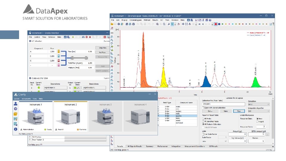The width and height of the screenshot is (286, 161).
Task: Click the globe icon right of Help menu in Chromatogram
Action: (x=210, y=20)
